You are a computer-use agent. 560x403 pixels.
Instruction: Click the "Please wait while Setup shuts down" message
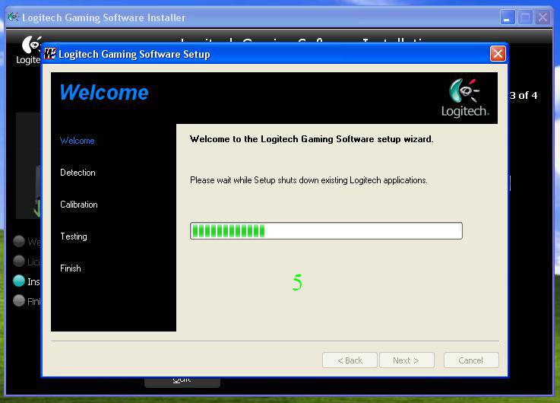(x=308, y=180)
